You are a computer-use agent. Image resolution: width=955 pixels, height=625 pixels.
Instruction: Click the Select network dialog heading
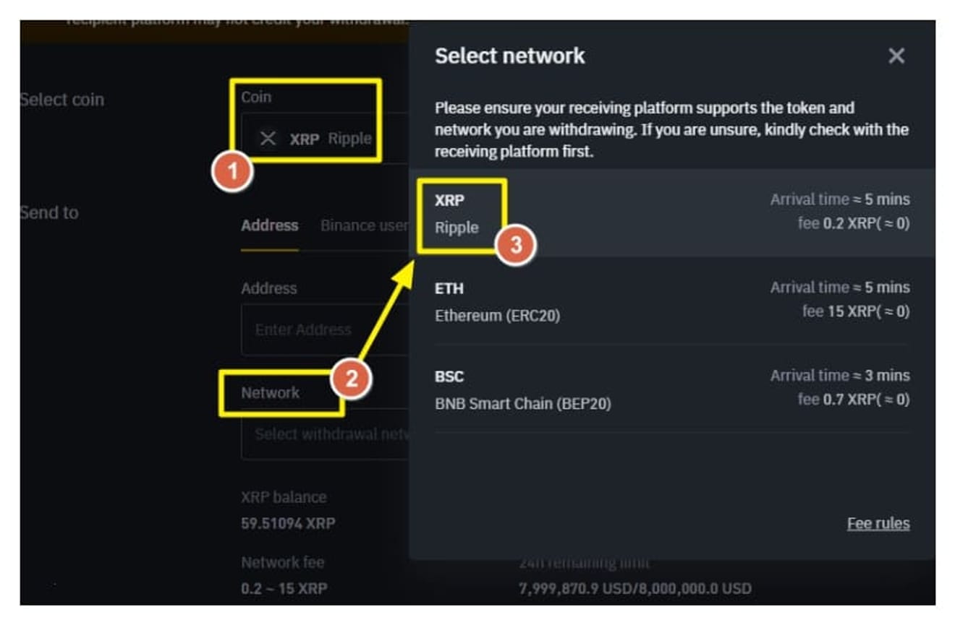click(509, 56)
